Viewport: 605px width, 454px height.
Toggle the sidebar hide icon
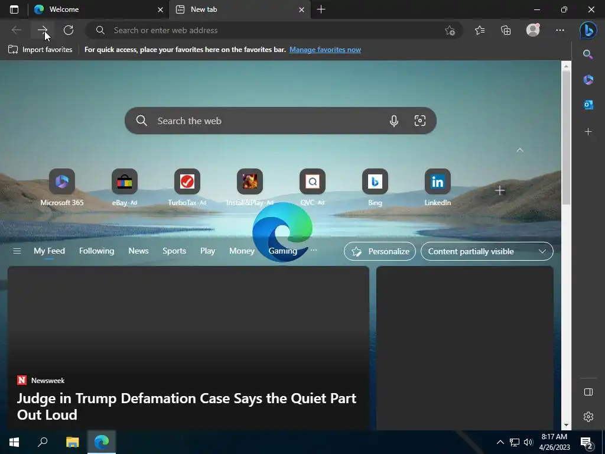click(588, 392)
